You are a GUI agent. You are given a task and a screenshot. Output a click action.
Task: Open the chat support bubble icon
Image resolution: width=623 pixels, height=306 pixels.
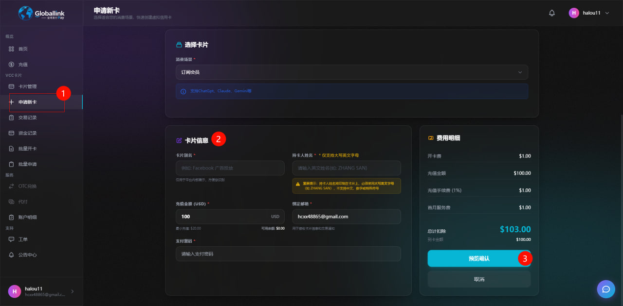[606, 289]
